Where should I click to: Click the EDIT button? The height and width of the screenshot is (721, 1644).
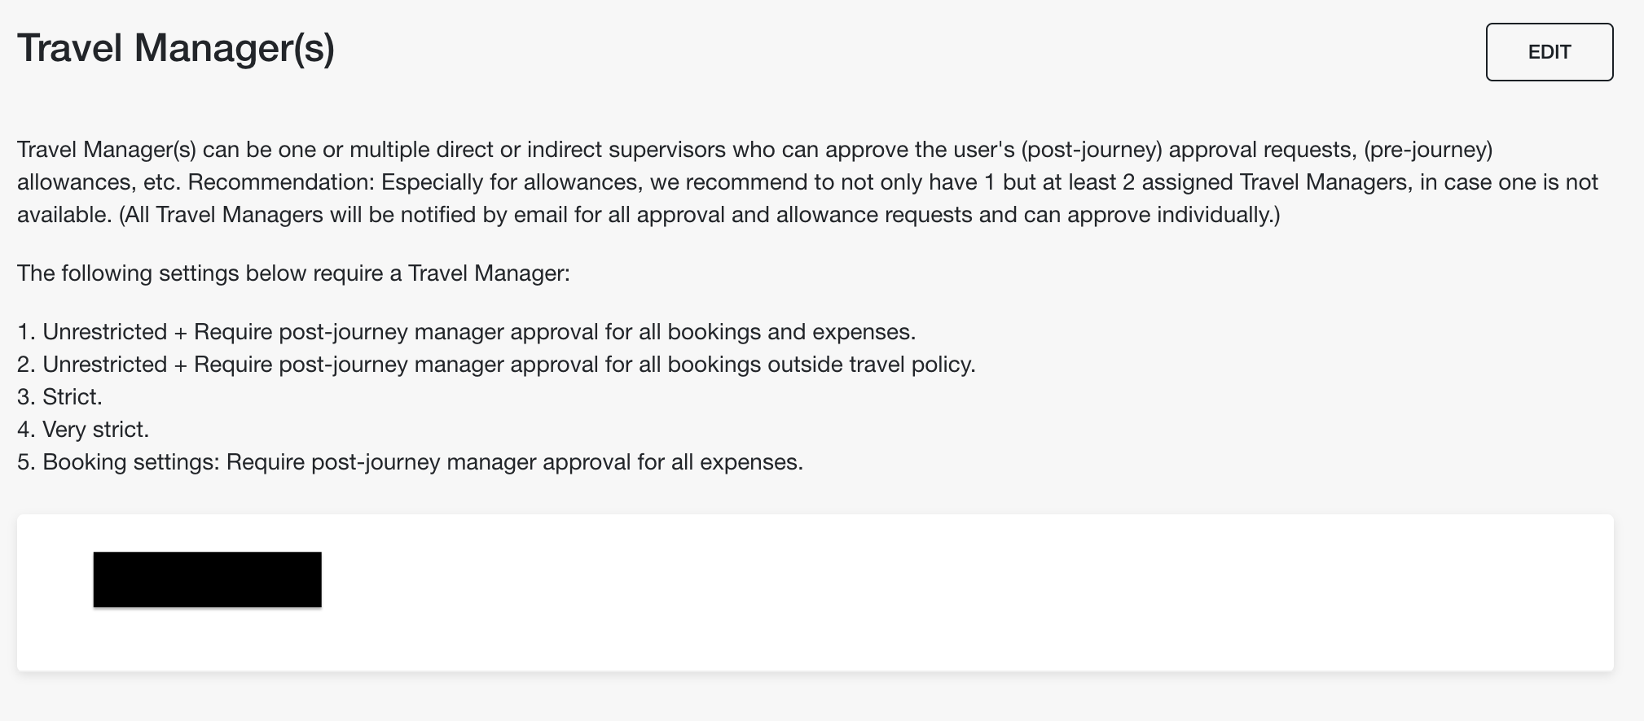pyautogui.click(x=1549, y=52)
